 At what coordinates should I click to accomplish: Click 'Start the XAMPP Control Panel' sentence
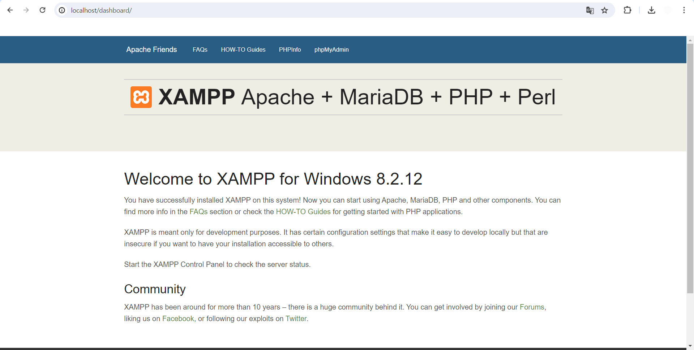coord(217,264)
